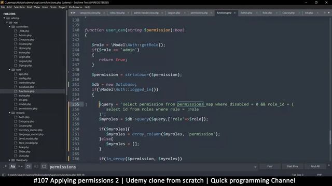Open app.php in the core folder
Image resolution: width=332 pixels, height=186 pixels.
23,74
